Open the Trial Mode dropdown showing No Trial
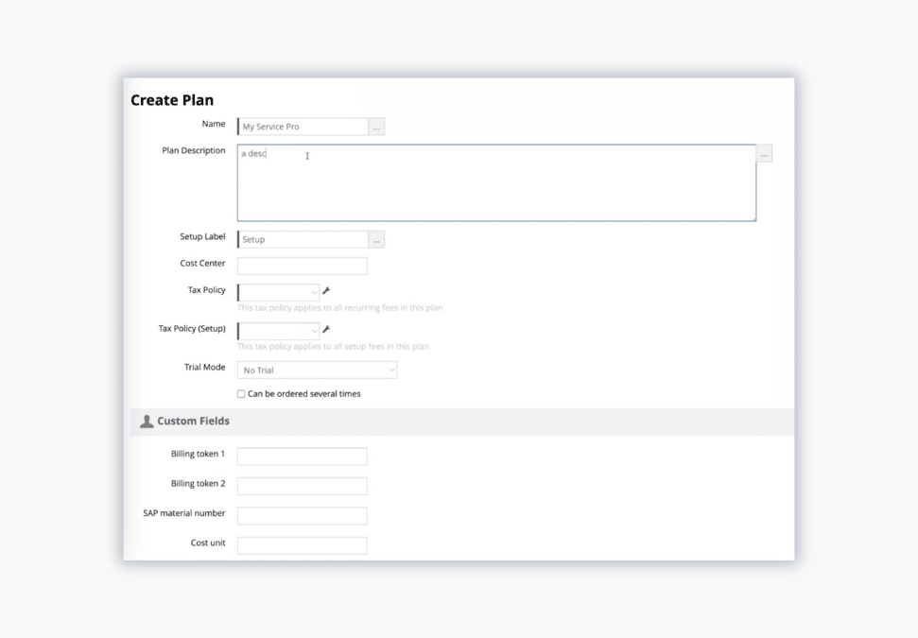The width and height of the screenshot is (918, 638). pos(317,370)
